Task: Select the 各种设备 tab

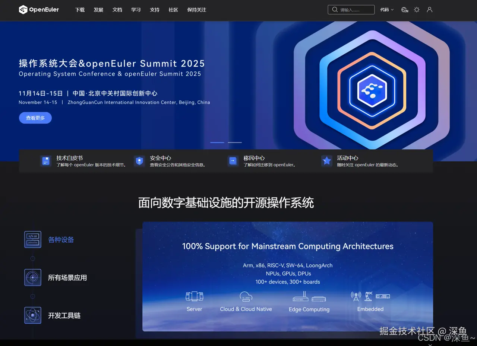Action: pos(61,240)
